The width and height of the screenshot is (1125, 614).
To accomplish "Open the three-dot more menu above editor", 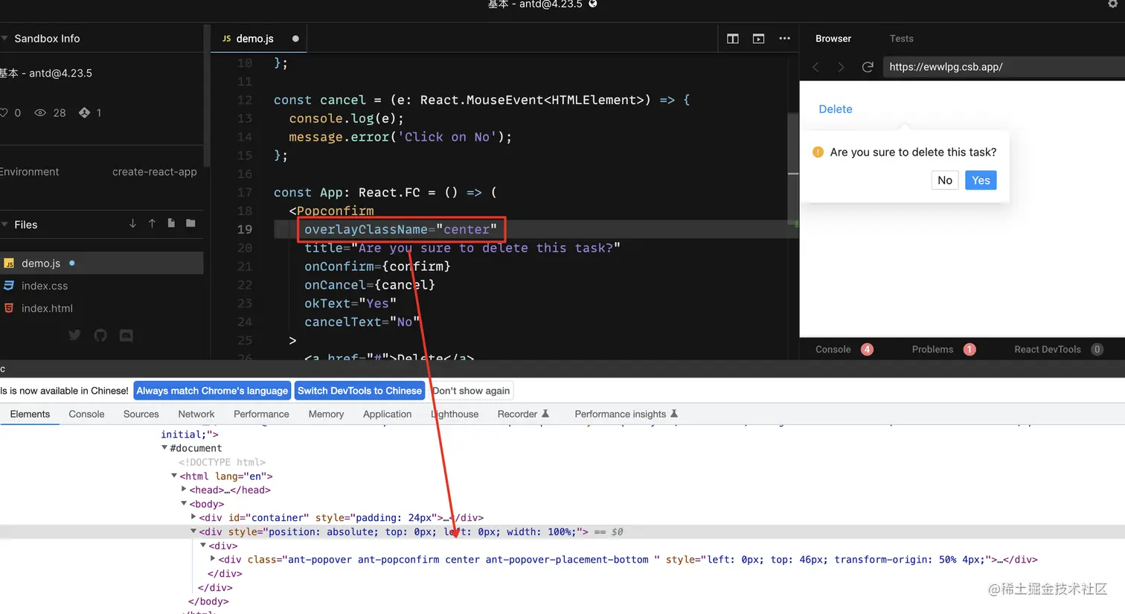I will (784, 39).
